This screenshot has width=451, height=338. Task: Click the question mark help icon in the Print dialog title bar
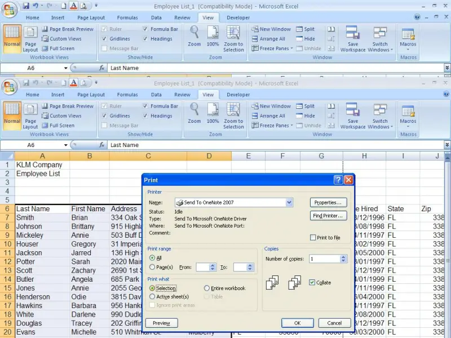(338, 180)
